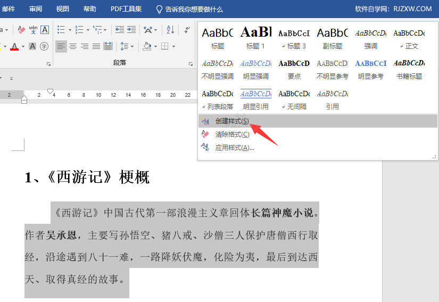This screenshot has height=302, width=439.
Task: Toggle character shading (gray A)
Action: tap(32, 46)
